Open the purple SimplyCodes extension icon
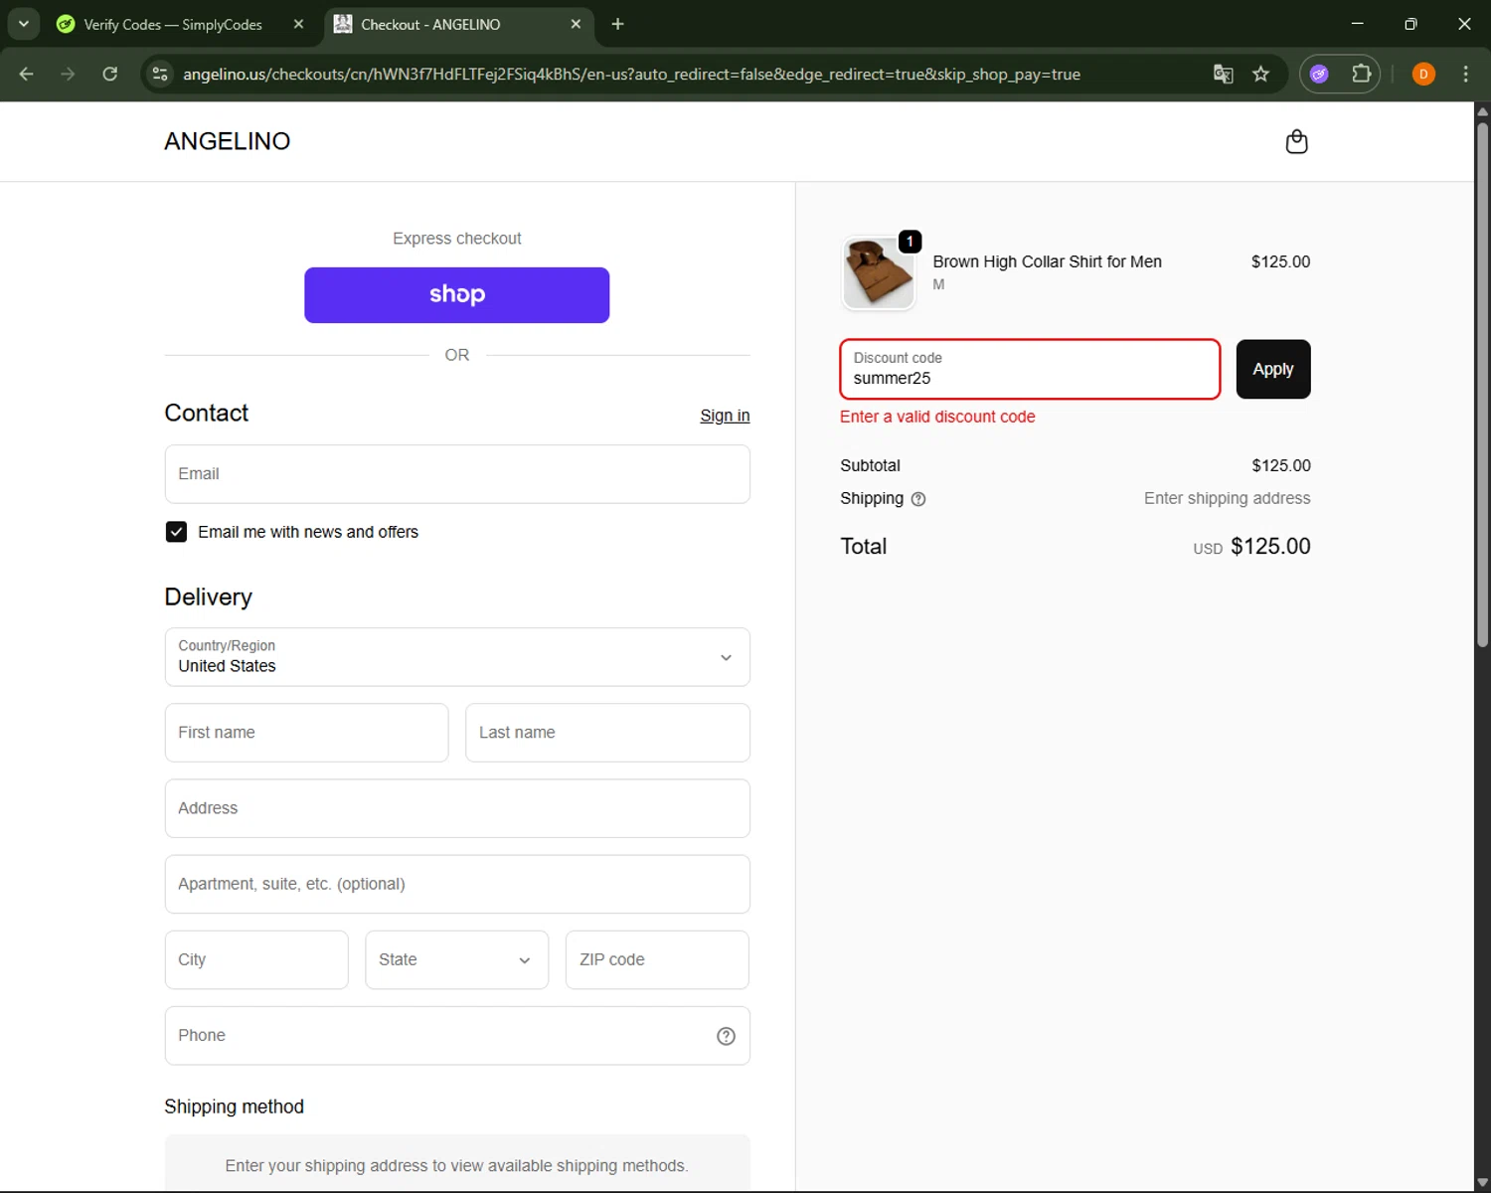Screen dimensions: 1491x1193 click(x=1319, y=74)
